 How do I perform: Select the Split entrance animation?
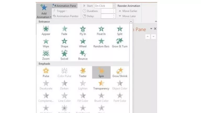pos(120,30)
